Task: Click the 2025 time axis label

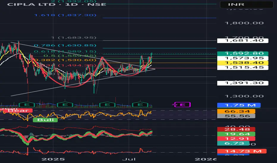Action: pyautogui.click(x=53, y=159)
